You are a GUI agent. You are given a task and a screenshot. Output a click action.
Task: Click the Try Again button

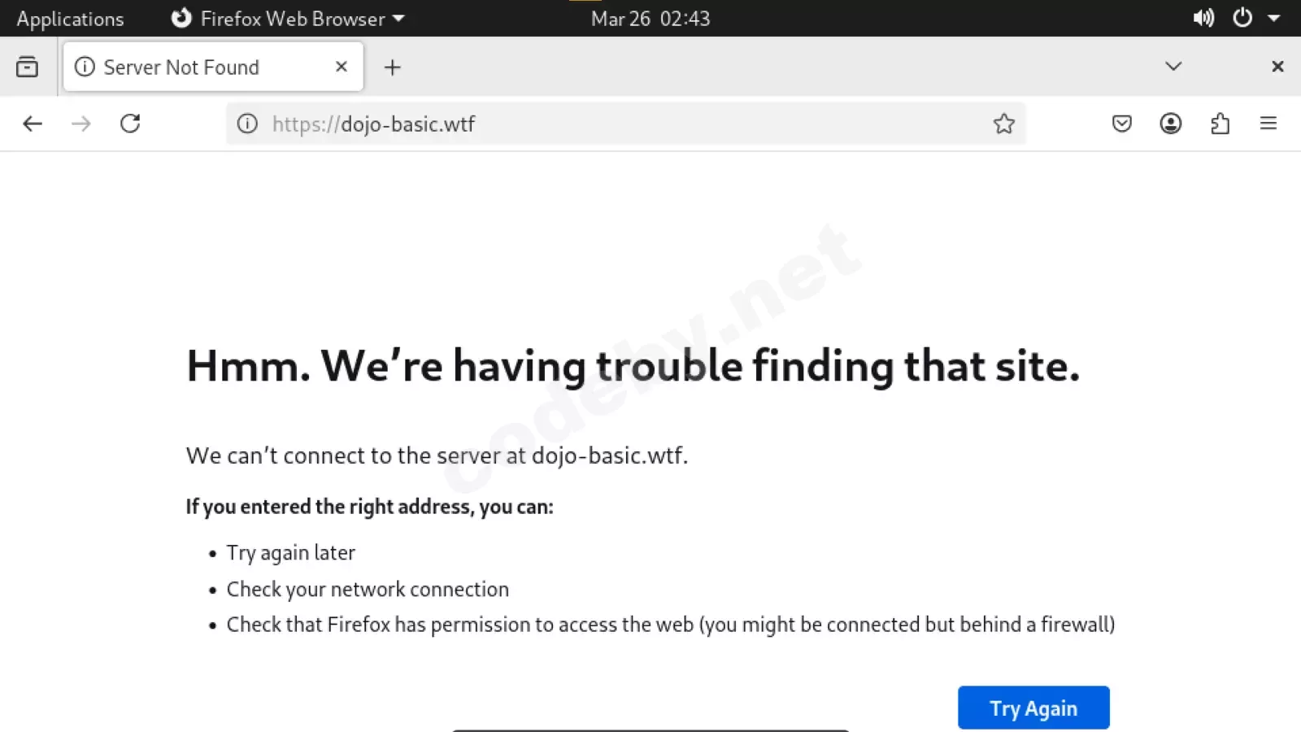[1033, 708]
